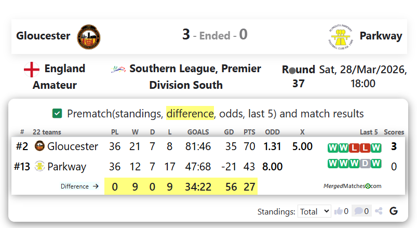
Task: Open the Standings Total dropdown
Action: point(315,211)
